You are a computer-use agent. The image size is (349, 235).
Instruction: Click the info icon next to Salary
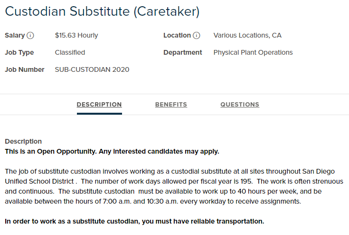tap(30, 36)
